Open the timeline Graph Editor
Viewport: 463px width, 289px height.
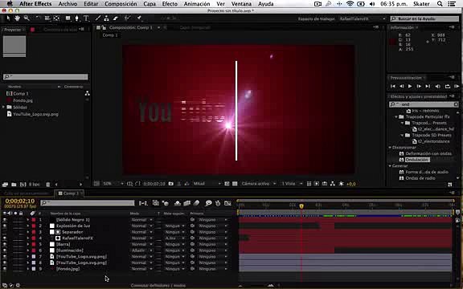pos(227,203)
